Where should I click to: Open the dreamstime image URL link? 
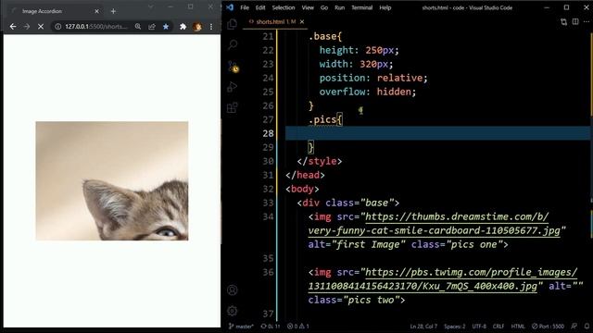435,224
